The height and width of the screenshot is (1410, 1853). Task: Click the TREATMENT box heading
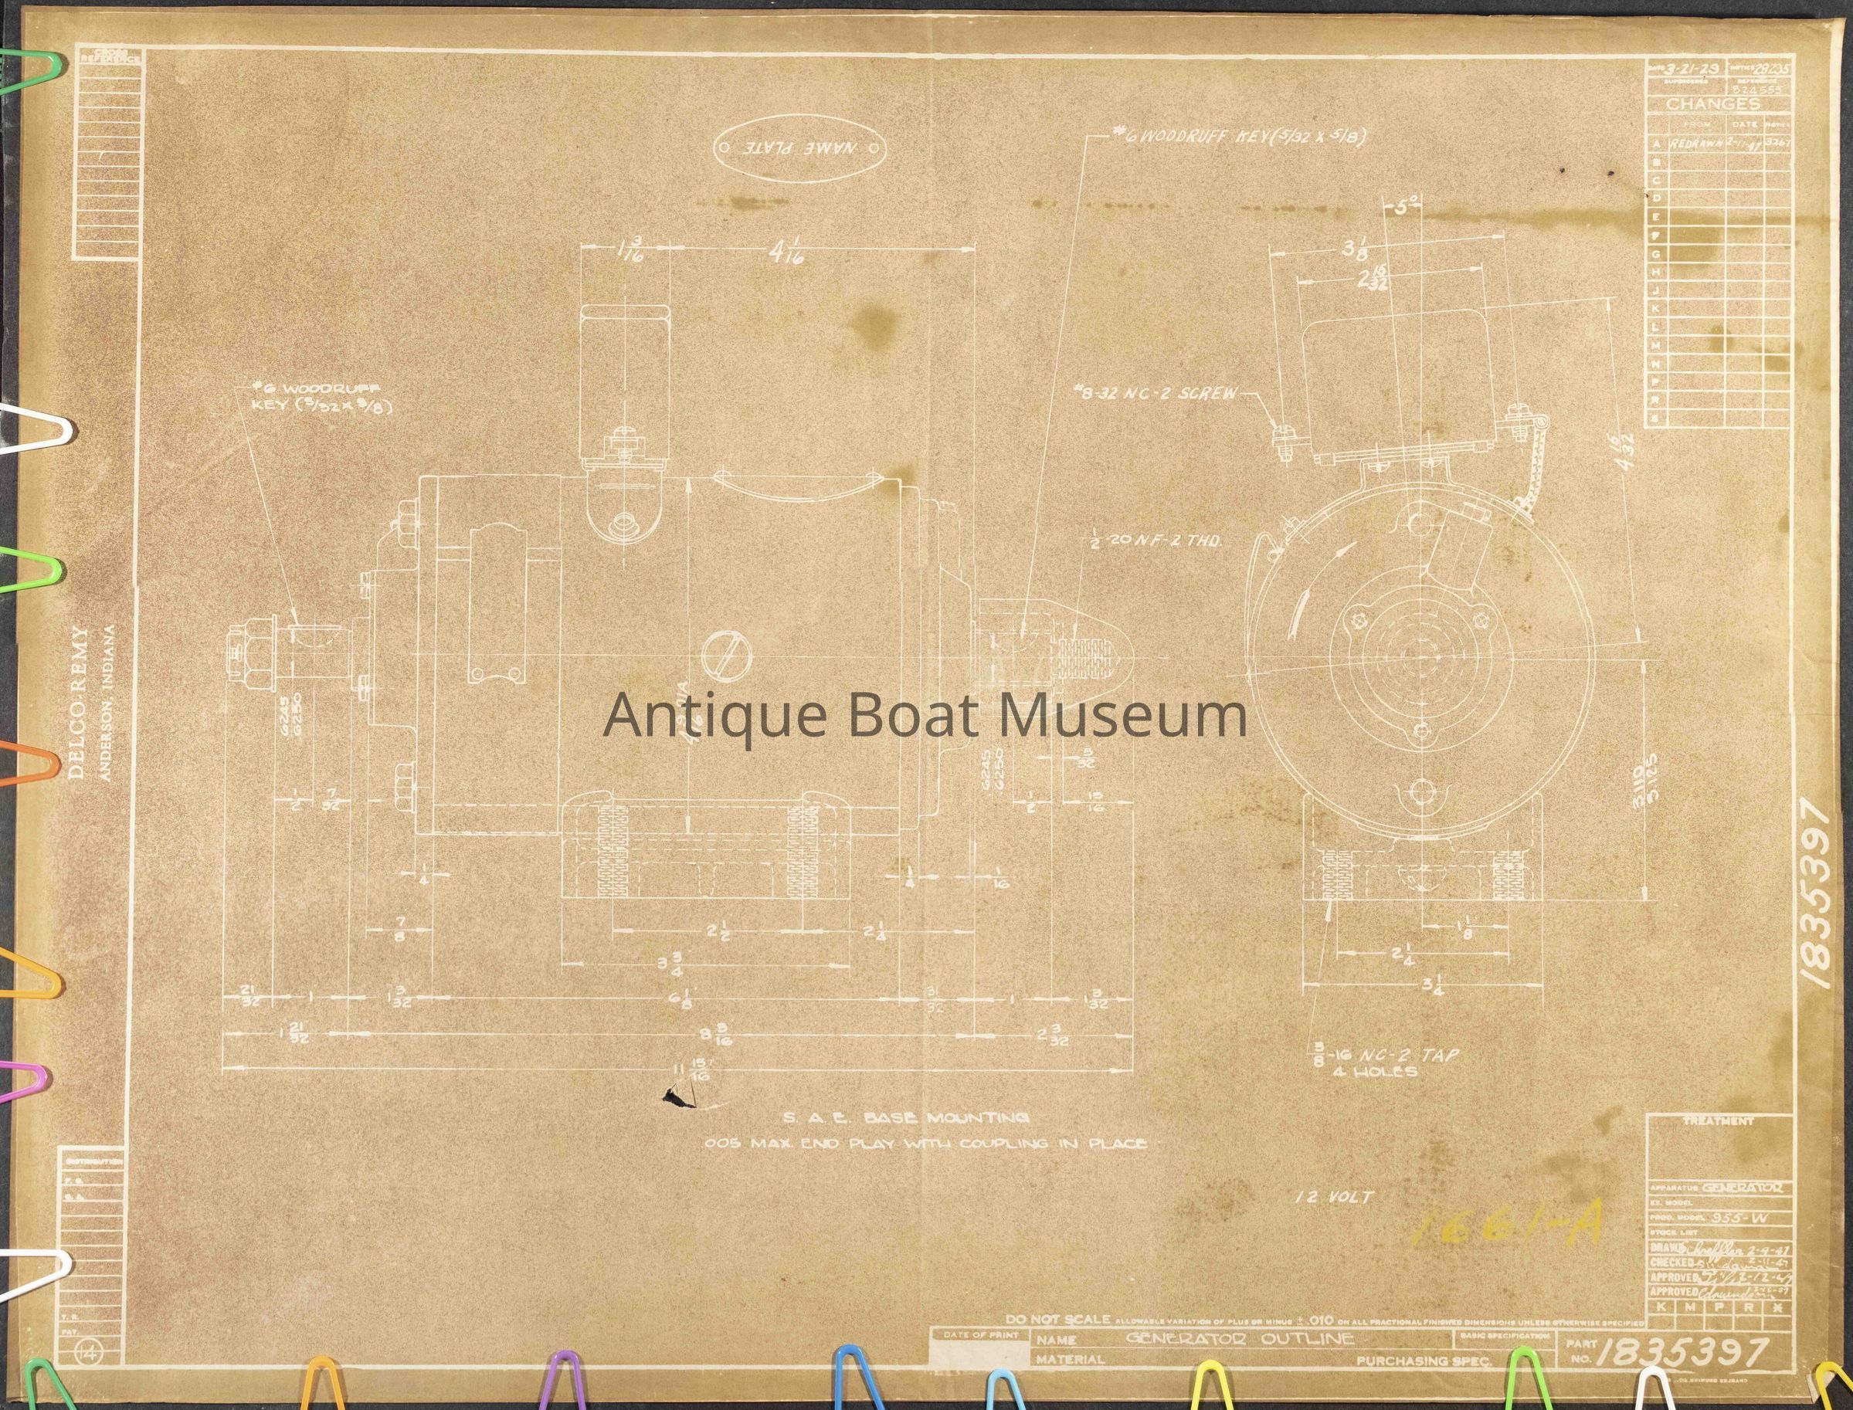1718,1121
